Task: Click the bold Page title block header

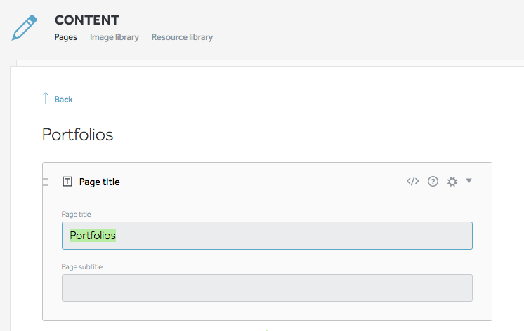Action: (x=100, y=182)
